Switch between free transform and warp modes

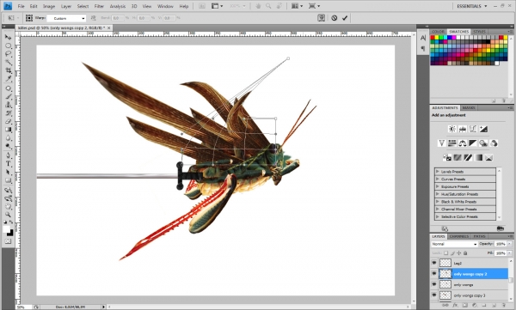pyautogui.click(x=322, y=18)
